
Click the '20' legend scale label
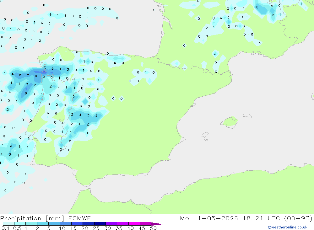[x=85, y=228]
